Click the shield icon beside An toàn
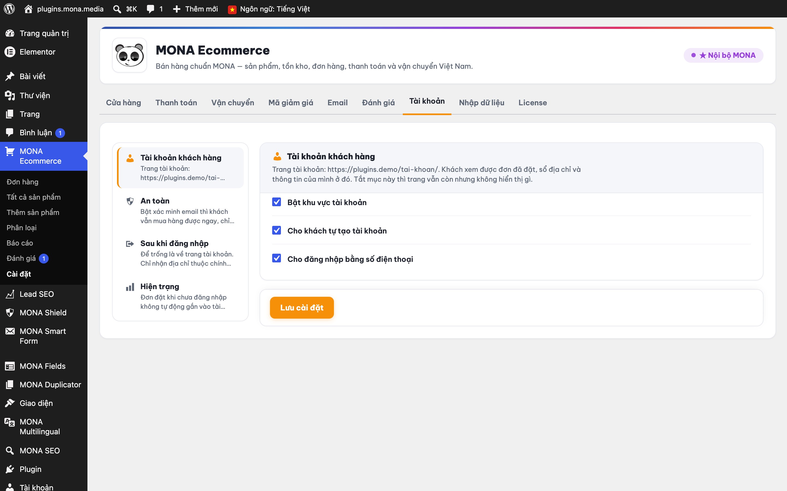 tap(130, 201)
